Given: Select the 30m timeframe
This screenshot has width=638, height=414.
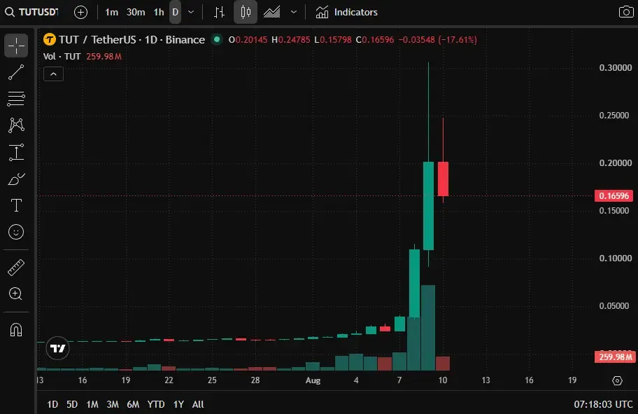Looking at the screenshot, I should pyautogui.click(x=136, y=12).
